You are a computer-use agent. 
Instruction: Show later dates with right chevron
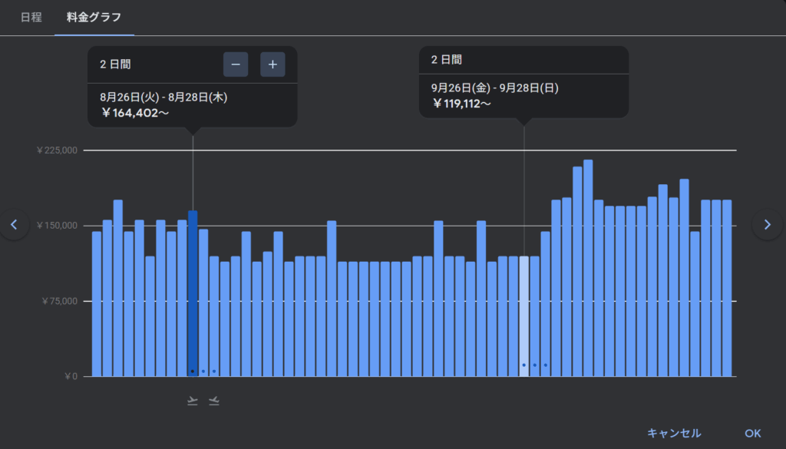(x=768, y=224)
